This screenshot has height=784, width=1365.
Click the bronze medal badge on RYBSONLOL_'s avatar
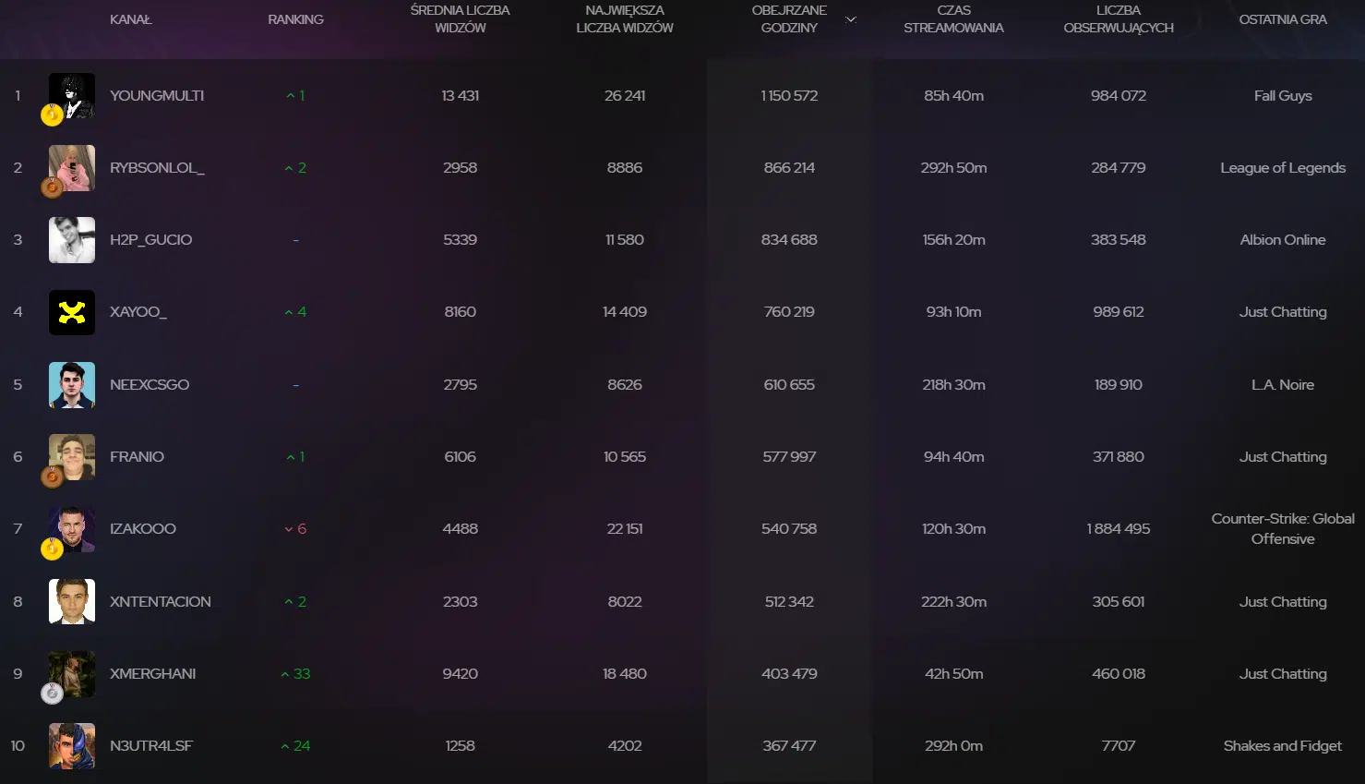(x=52, y=187)
